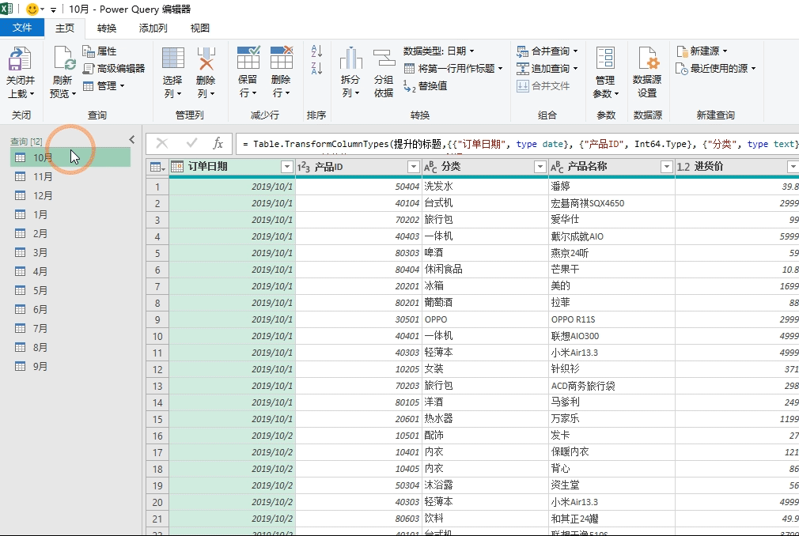Select the 3月 query
799x536 pixels.
pyautogui.click(x=70, y=252)
